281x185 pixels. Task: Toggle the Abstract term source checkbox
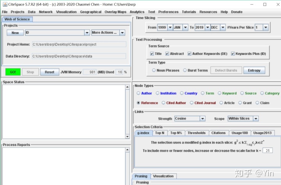click(167, 54)
